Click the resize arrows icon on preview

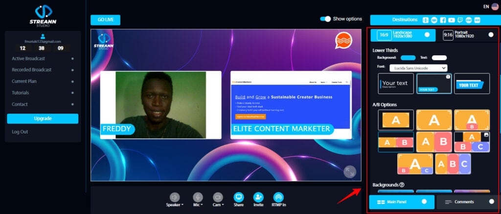coord(350,171)
